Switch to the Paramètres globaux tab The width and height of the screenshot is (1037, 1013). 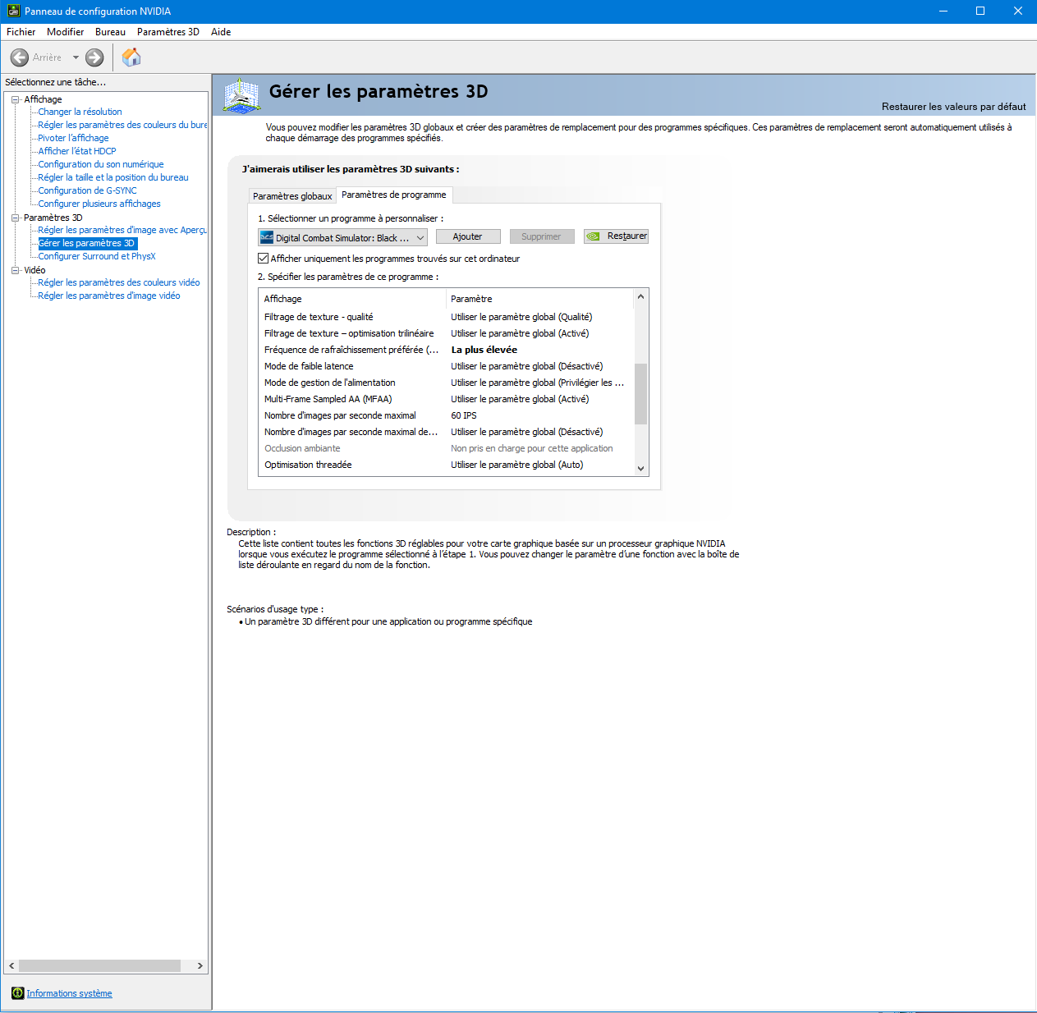[x=292, y=196]
